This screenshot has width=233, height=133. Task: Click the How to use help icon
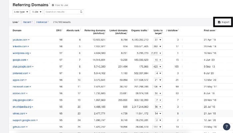click(53, 5)
